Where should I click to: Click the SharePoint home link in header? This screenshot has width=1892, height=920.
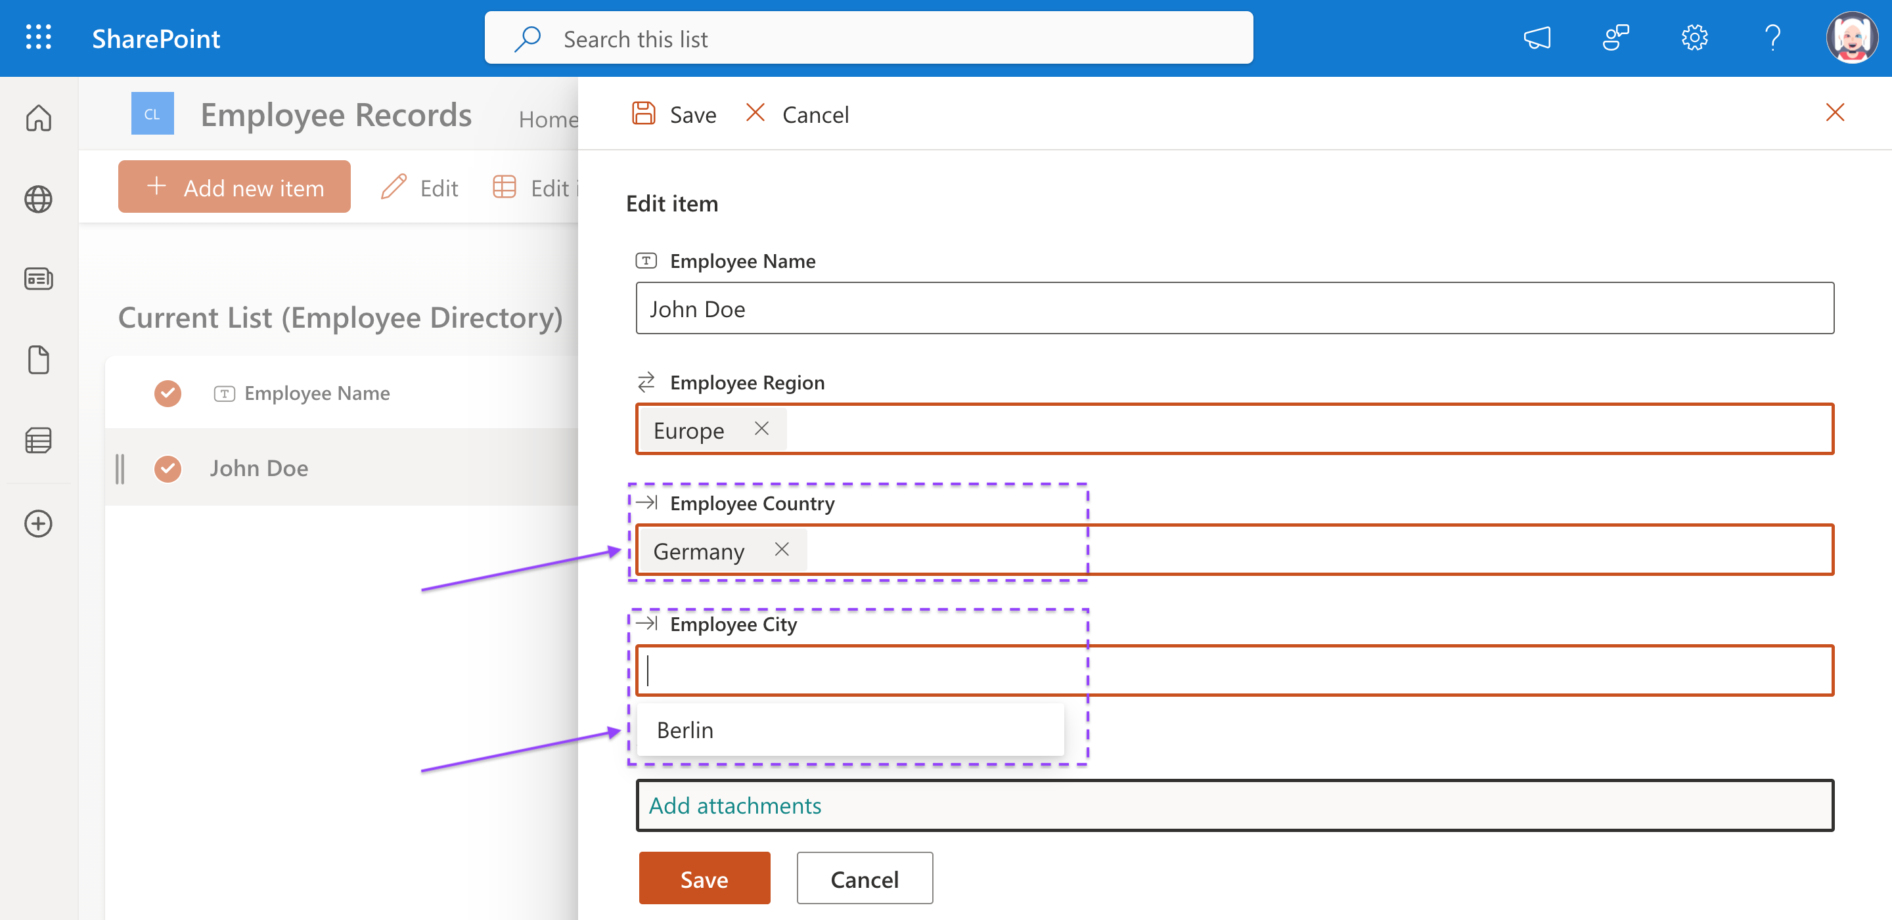click(x=156, y=38)
